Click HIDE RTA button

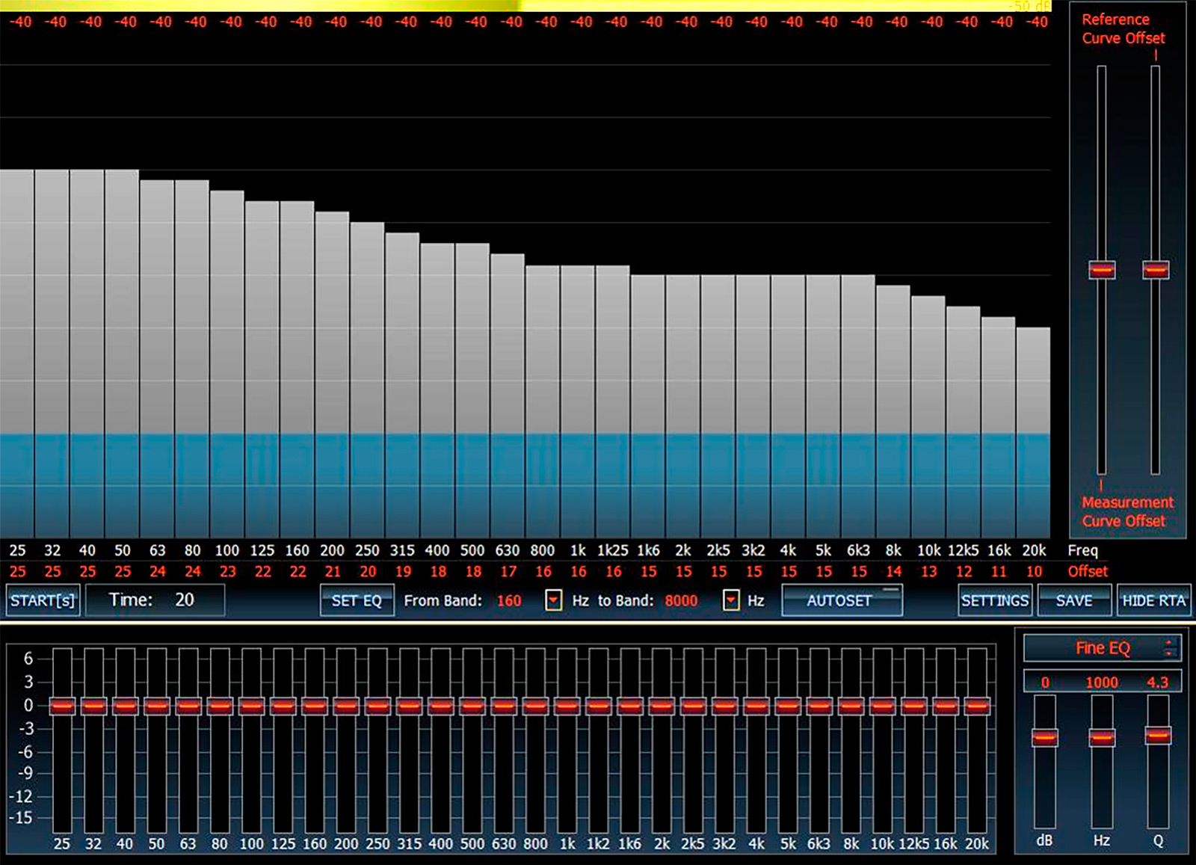[1154, 600]
